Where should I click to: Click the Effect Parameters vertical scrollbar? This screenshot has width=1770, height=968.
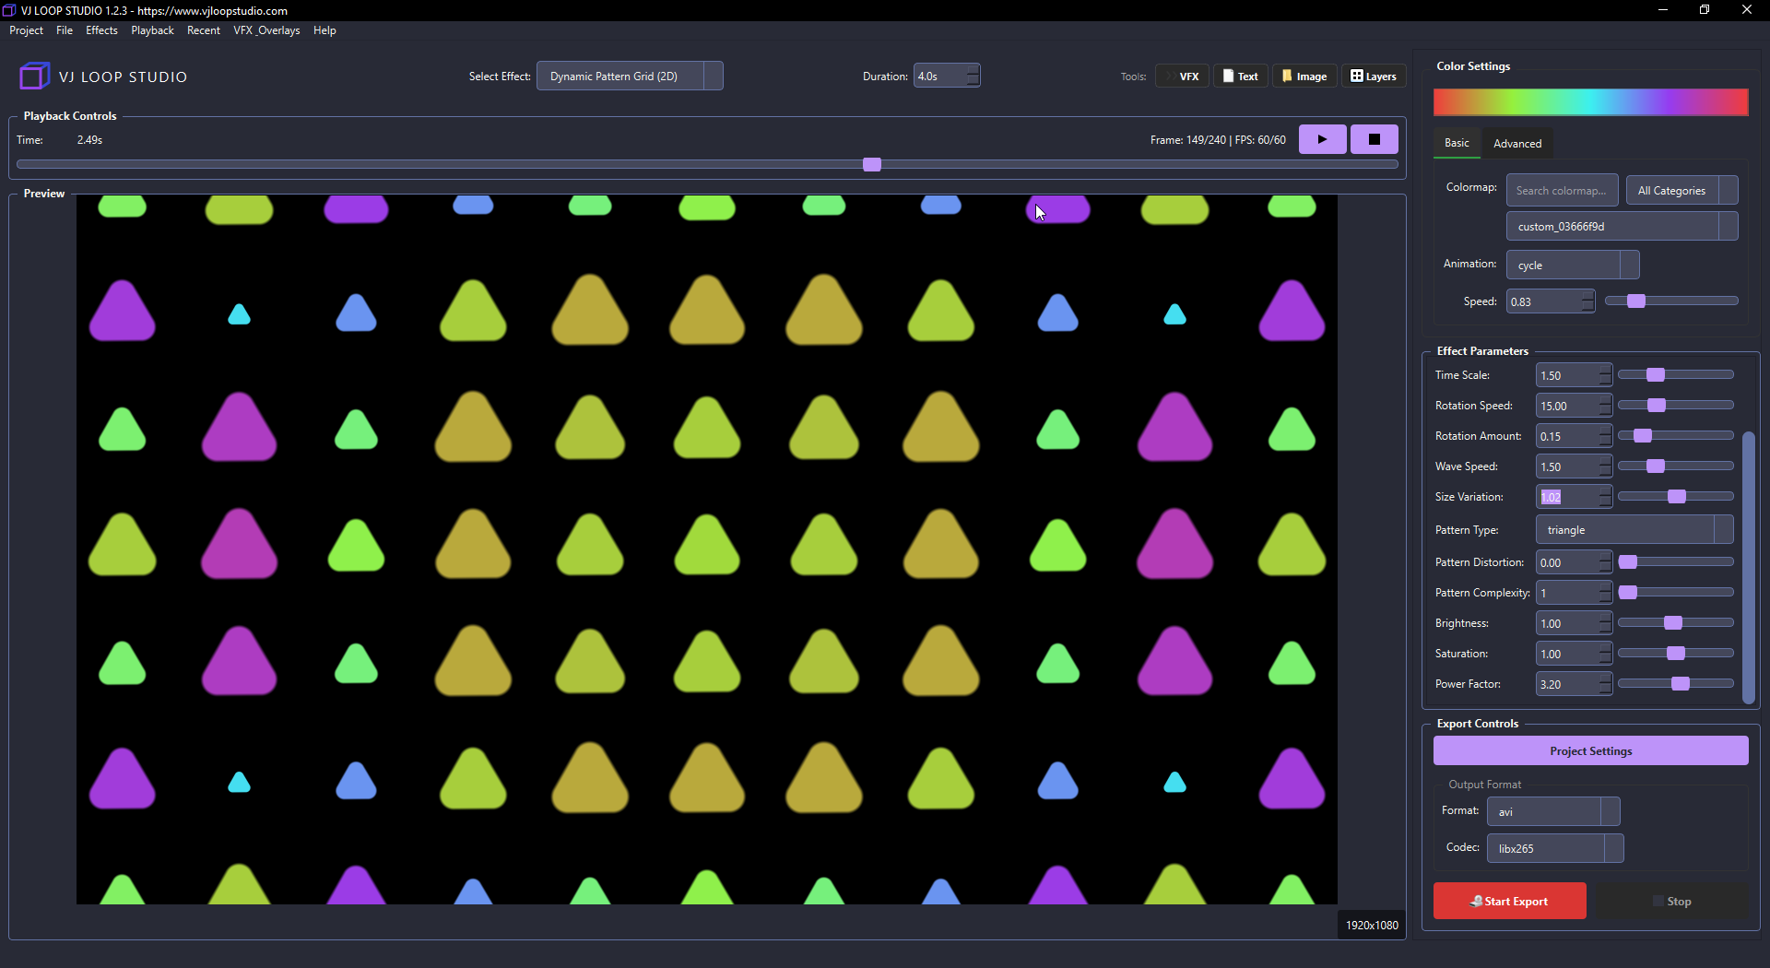[1748, 567]
